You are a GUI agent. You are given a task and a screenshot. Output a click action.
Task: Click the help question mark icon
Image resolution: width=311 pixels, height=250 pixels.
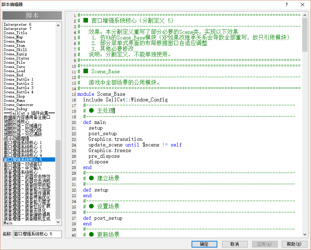point(287,5)
